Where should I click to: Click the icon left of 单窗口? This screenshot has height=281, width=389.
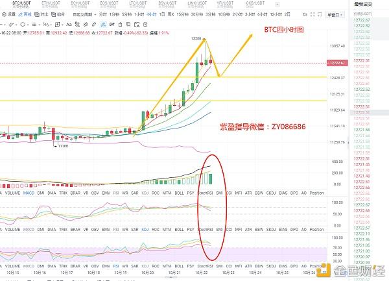[320, 15]
